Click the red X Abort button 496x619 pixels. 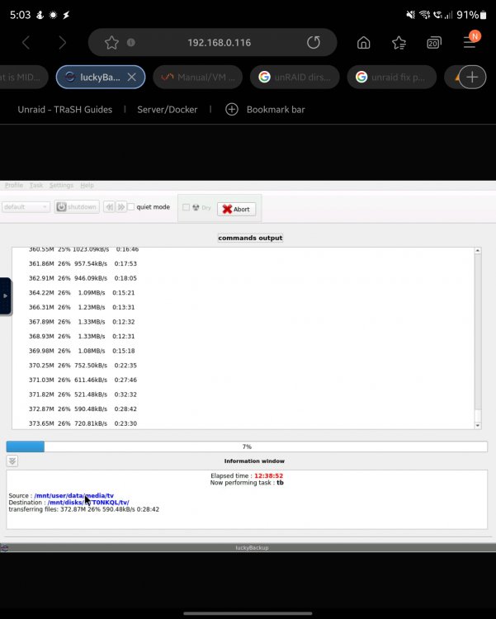(236, 209)
